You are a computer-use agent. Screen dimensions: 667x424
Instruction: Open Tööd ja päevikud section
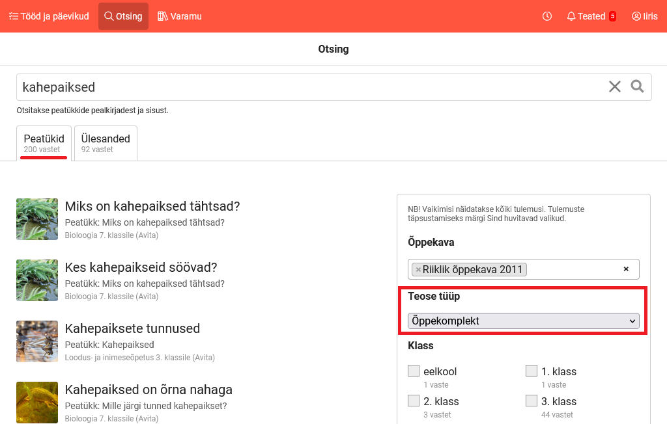tap(49, 16)
